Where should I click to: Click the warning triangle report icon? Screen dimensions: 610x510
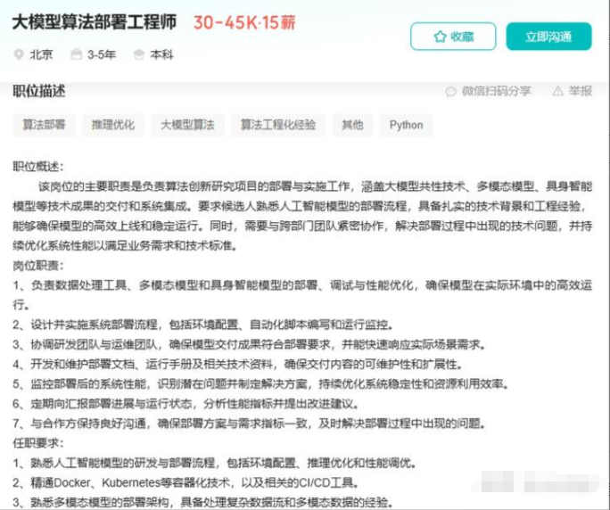coord(557,91)
